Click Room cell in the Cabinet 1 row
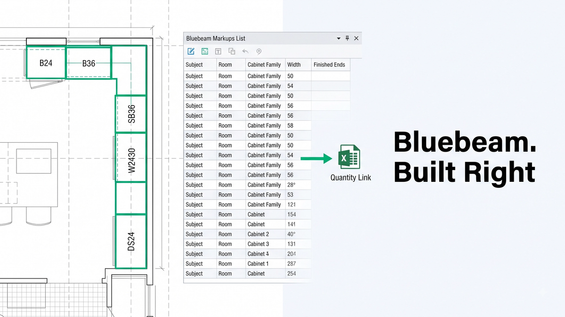This screenshot has height=317, width=565. coord(231,264)
